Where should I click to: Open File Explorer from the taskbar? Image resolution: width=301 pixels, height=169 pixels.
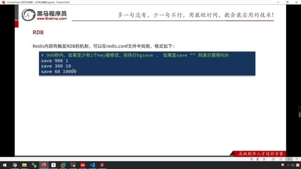(24, 165)
